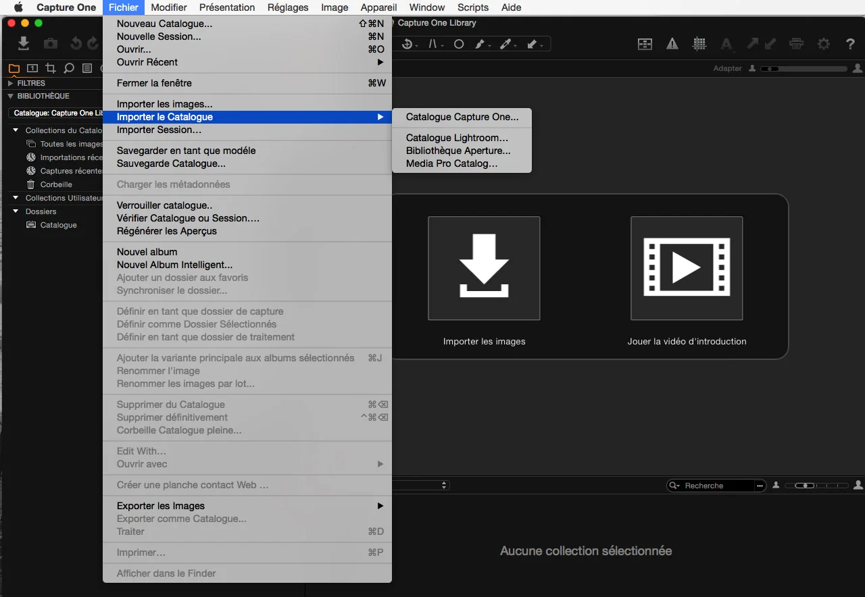Select Nouveau Catalogue… menu item
The width and height of the screenshot is (865, 597).
[247, 24]
